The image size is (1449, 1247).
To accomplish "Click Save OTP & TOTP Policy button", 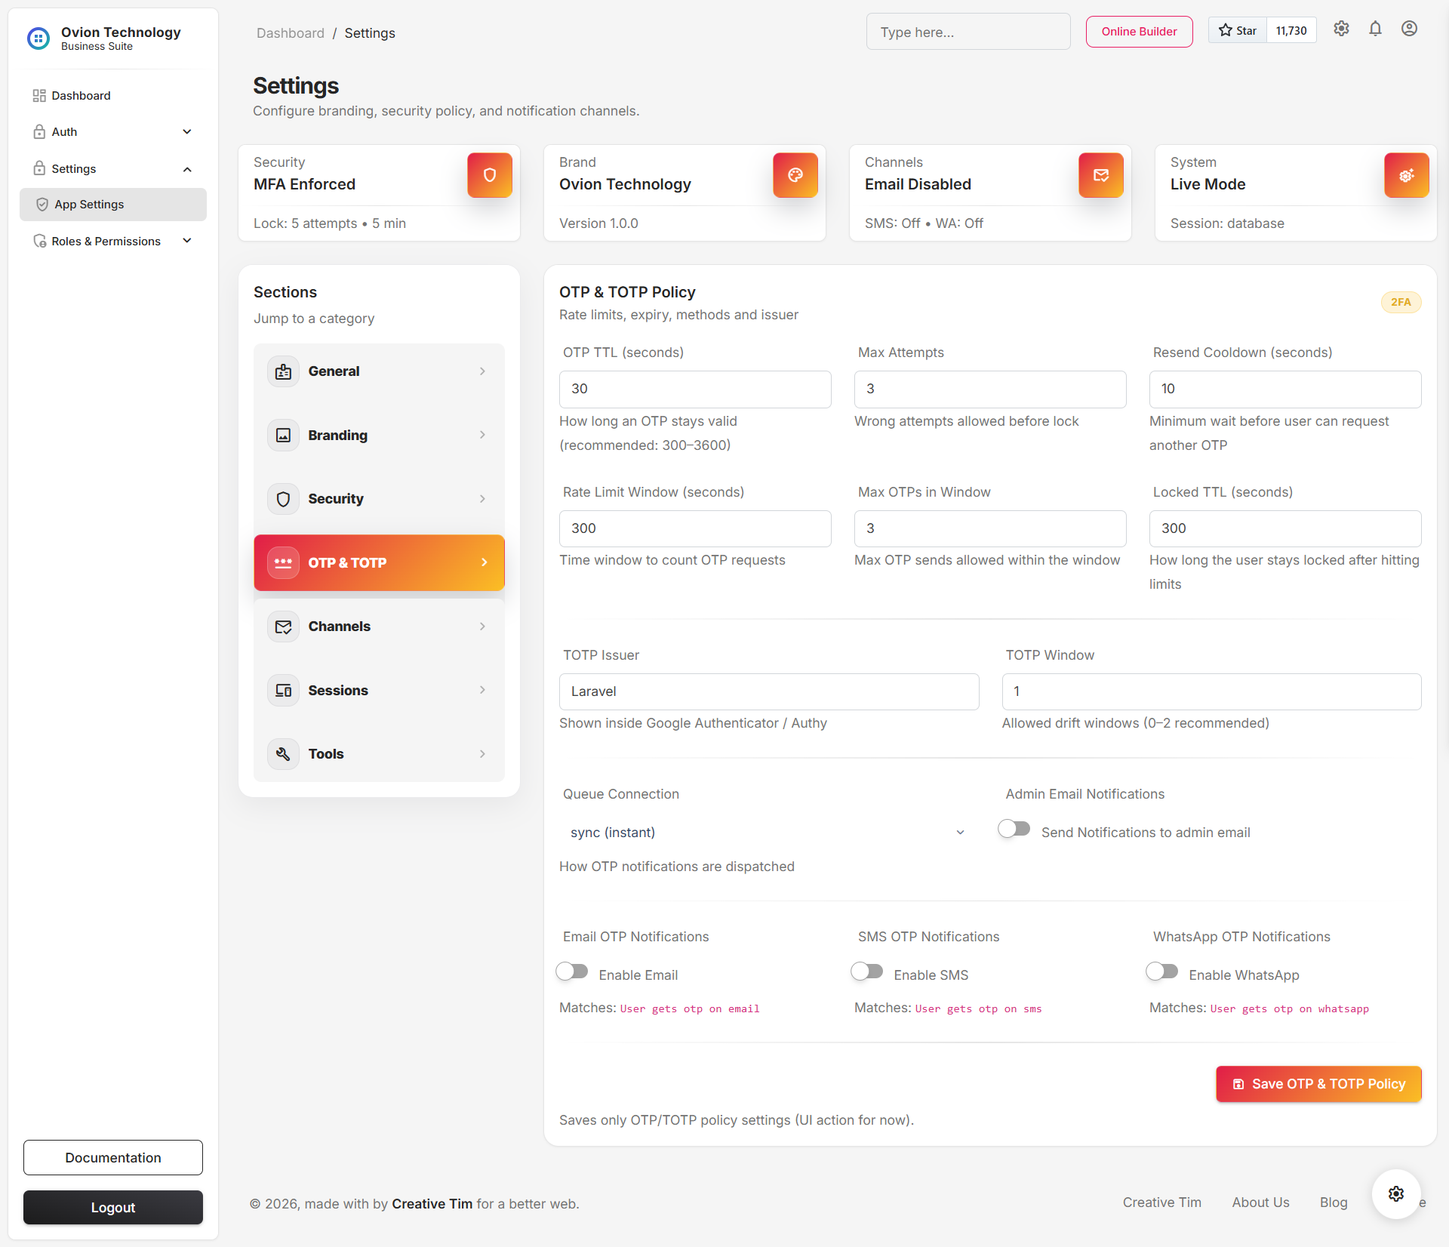I will pyautogui.click(x=1318, y=1084).
